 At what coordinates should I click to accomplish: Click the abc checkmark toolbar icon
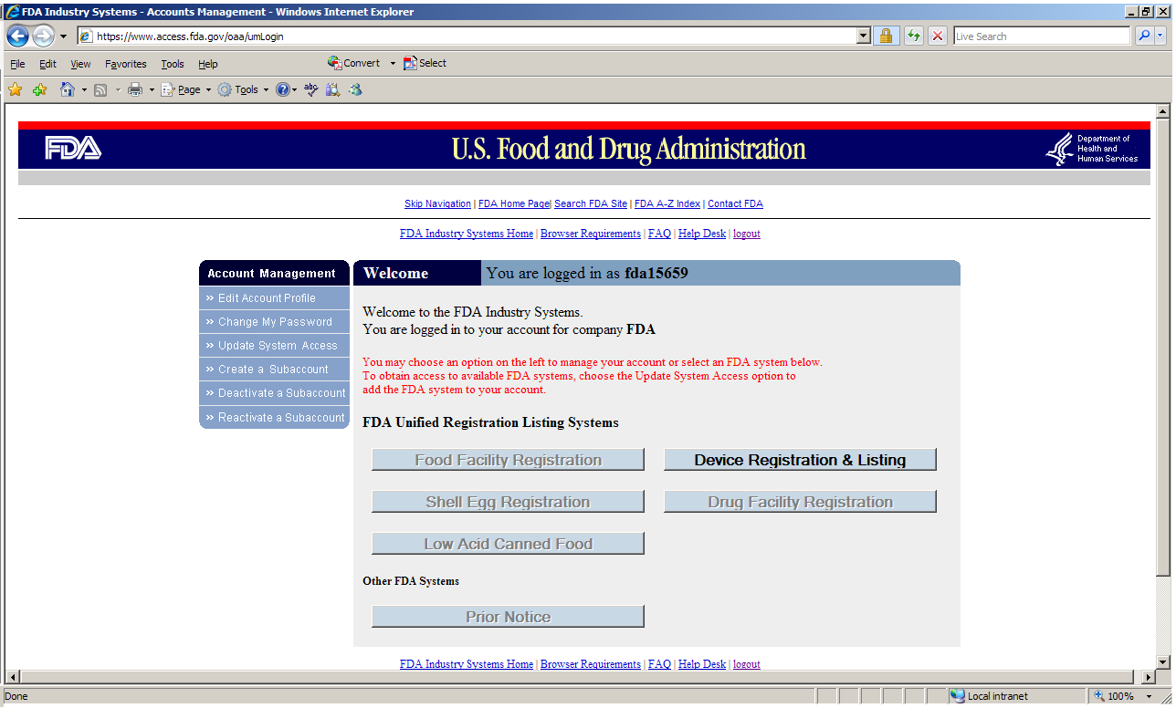pyautogui.click(x=311, y=89)
